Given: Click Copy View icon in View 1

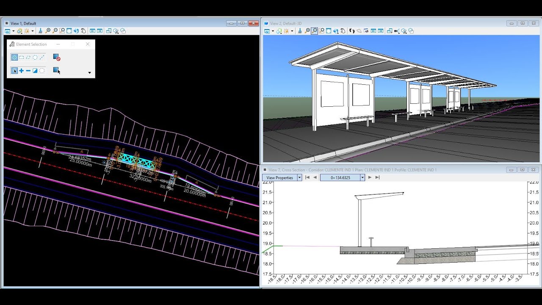Looking at the screenshot, I should (109, 31).
